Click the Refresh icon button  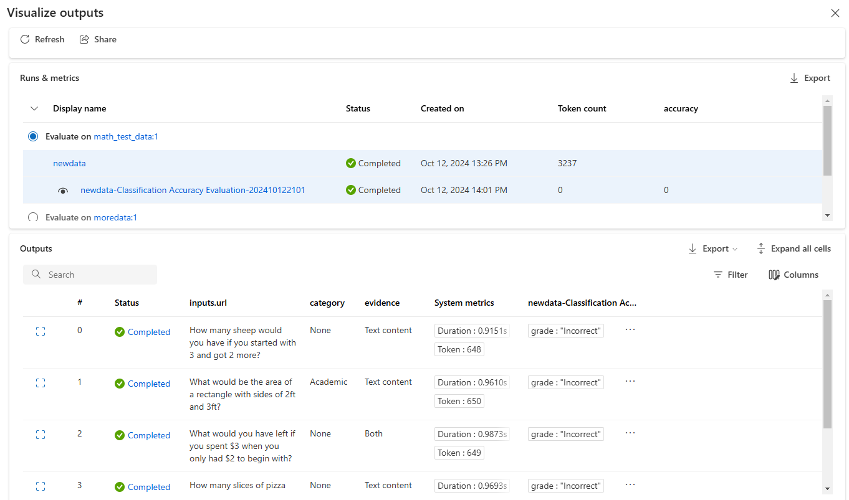tap(26, 39)
